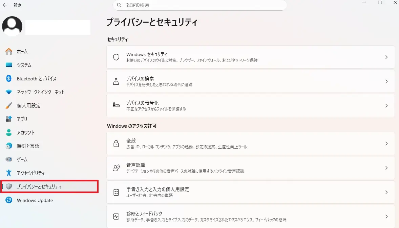Open デバイスの暗号化 title text
This screenshot has height=228, width=399.
pyautogui.click(x=142, y=103)
